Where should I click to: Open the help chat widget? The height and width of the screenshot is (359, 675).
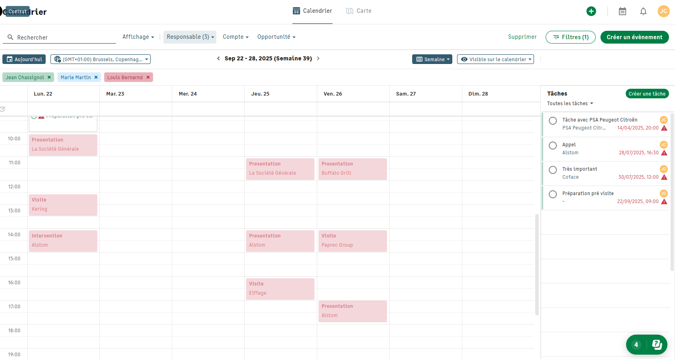coord(647,345)
